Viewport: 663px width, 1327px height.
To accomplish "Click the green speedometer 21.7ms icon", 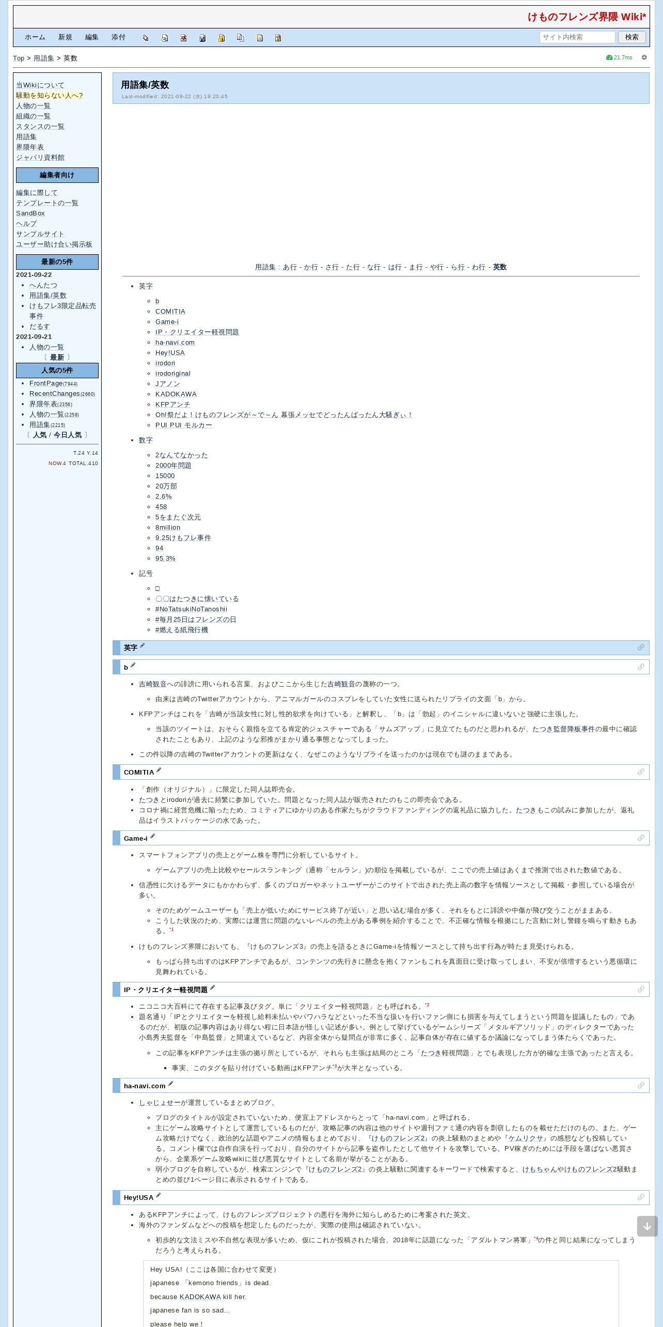I will point(609,57).
